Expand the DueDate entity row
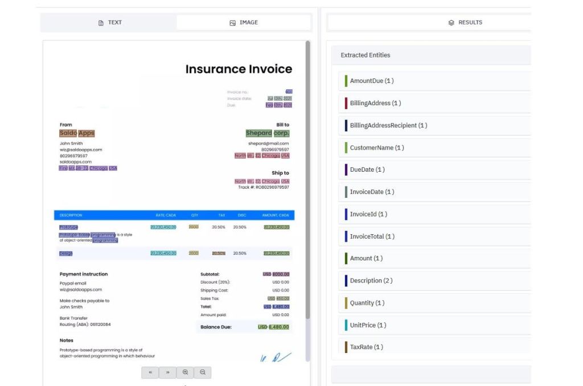583x386 pixels. tap(431, 169)
